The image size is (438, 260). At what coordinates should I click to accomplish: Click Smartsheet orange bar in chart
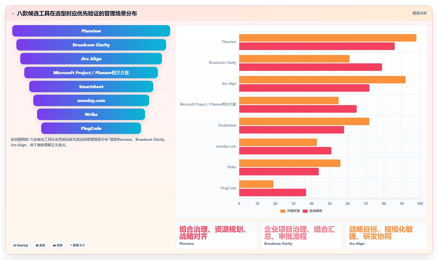304,121
